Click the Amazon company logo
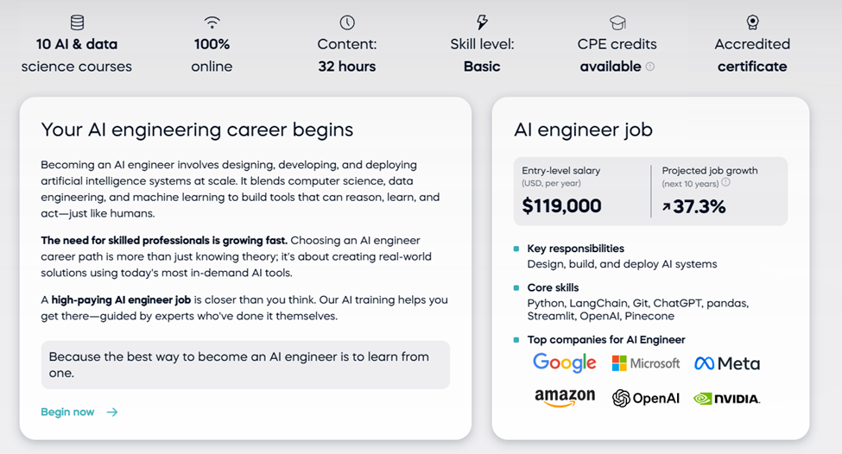 pos(565,397)
